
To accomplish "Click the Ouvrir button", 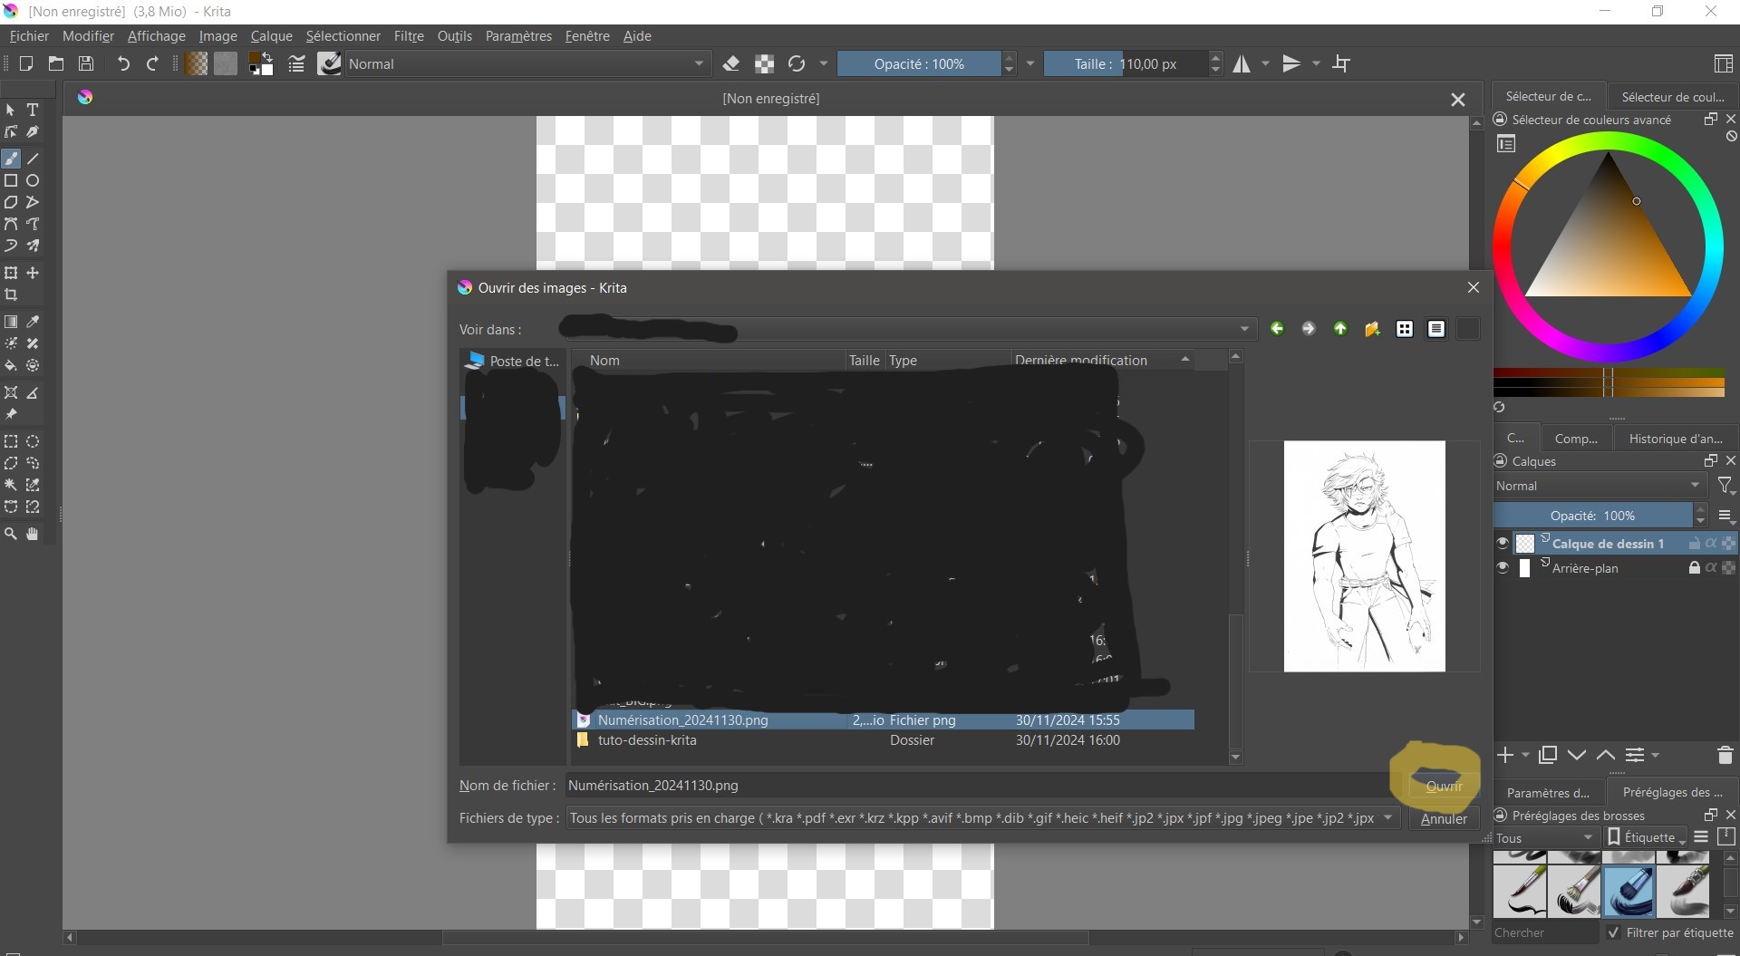I will tap(1444, 786).
